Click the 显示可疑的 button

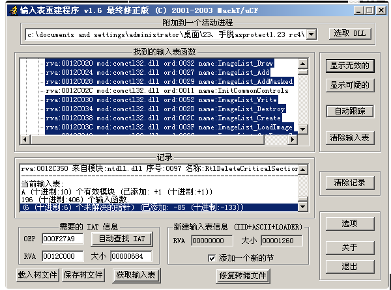tap(349, 85)
